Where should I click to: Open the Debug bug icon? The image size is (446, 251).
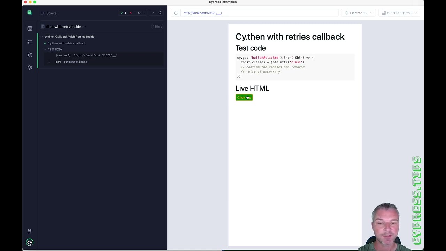click(30, 55)
